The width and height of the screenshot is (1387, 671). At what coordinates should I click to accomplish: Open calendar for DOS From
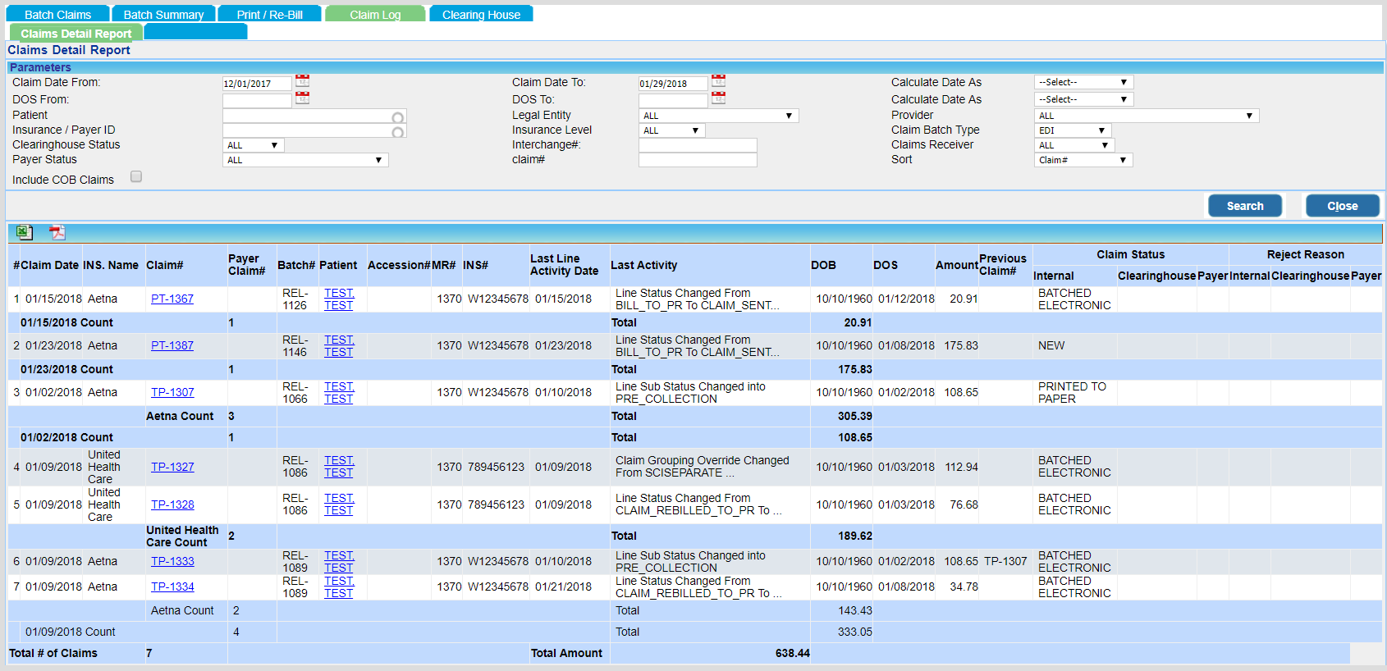tap(303, 98)
